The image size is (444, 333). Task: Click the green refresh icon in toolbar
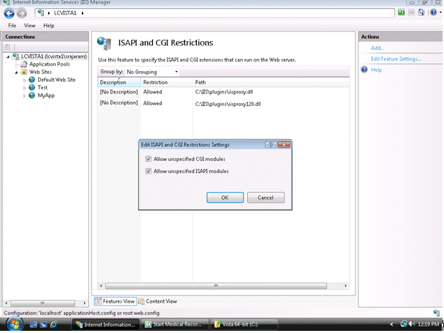pyautogui.click(x=401, y=12)
